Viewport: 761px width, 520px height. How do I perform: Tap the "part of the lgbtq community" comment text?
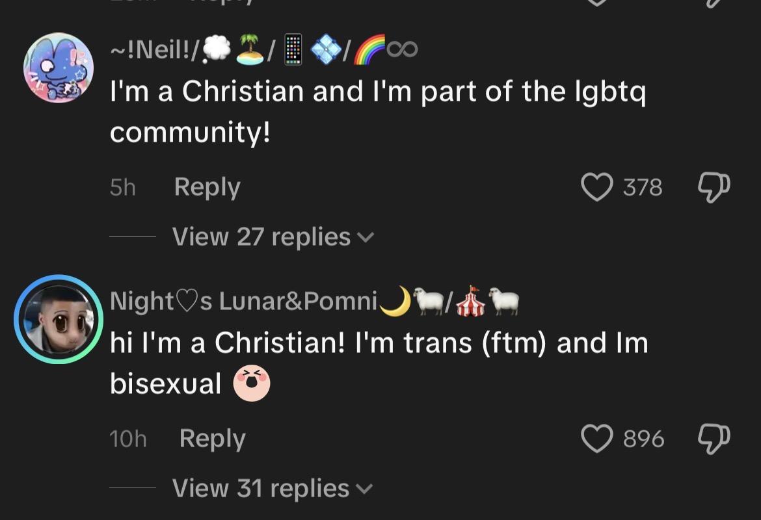377,112
